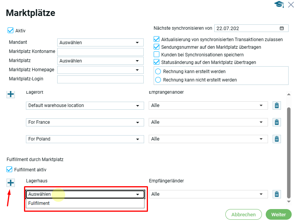
Task: Delete the For France row
Action: click(277, 122)
